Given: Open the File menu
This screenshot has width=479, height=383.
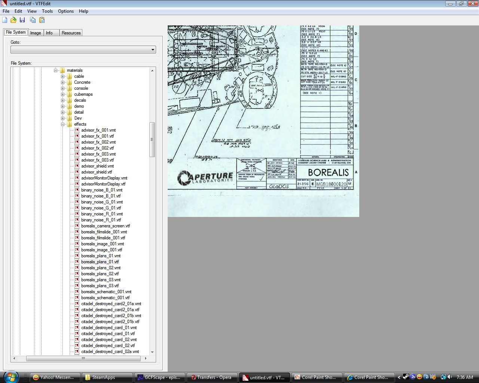Looking at the screenshot, I should coord(6,11).
